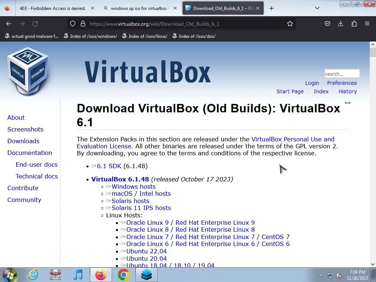376x282 pixels.
Task: Bookmark this page with the star icon
Action: [290, 23]
